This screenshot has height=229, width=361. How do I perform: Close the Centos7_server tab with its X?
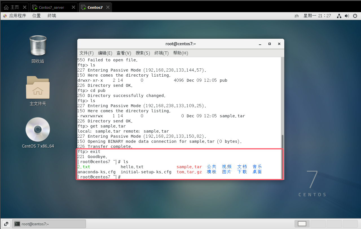(x=74, y=7)
